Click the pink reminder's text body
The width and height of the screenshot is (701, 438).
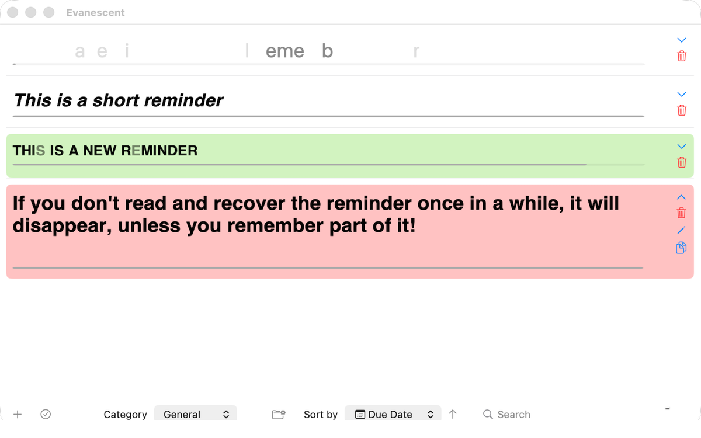coord(315,214)
